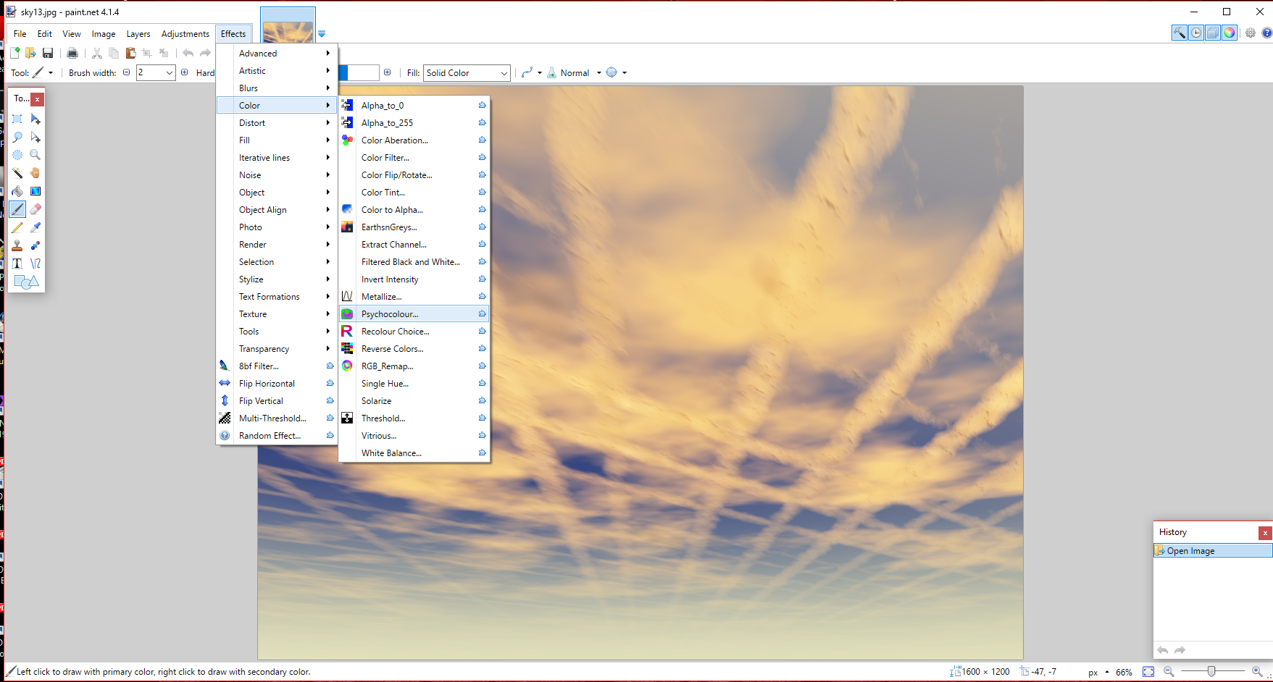Click the status bar zoom in magnifier
The image size is (1273, 682).
click(1257, 672)
